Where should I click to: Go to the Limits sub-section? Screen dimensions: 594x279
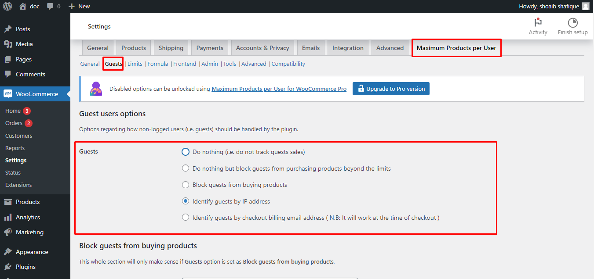click(135, 64)
